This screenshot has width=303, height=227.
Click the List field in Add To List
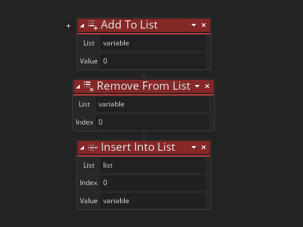tap(153, 43)
